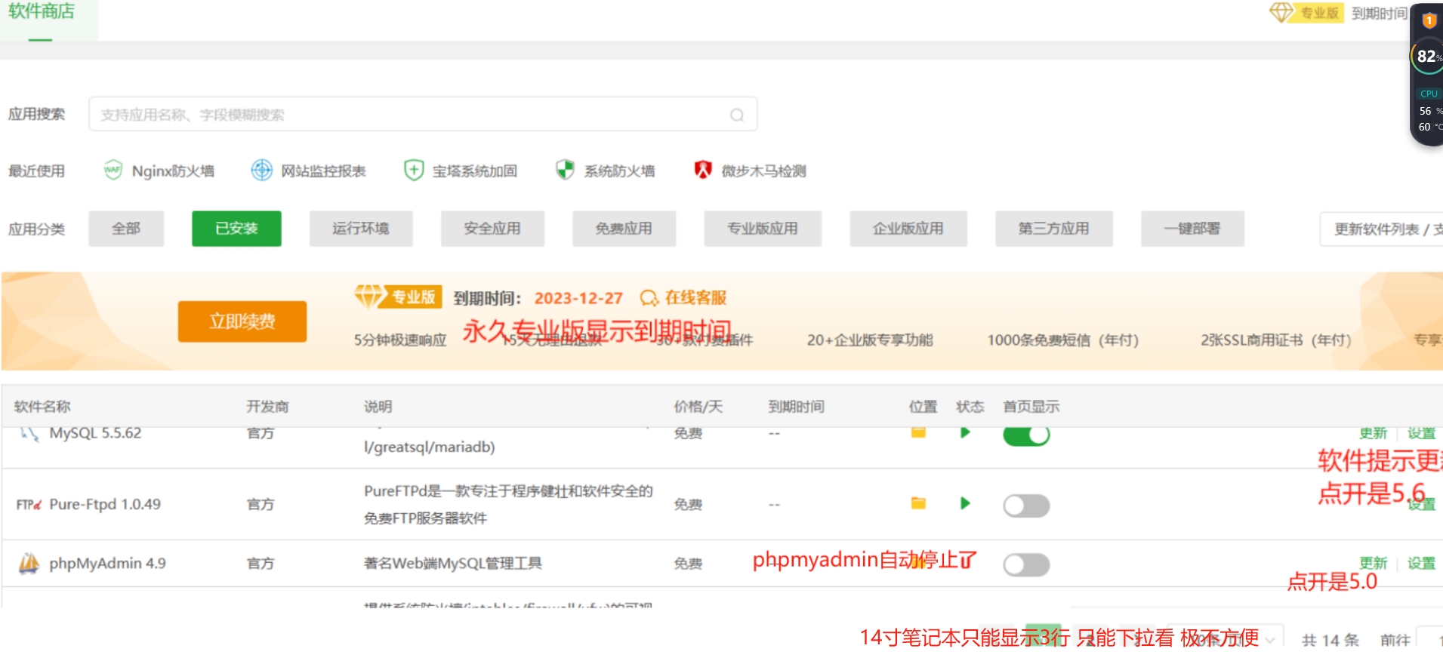Image resolution: width=1443 pixels, height=664 pixels.
Task: Click the 立即续费 button
Action: [x=242, y=321]
